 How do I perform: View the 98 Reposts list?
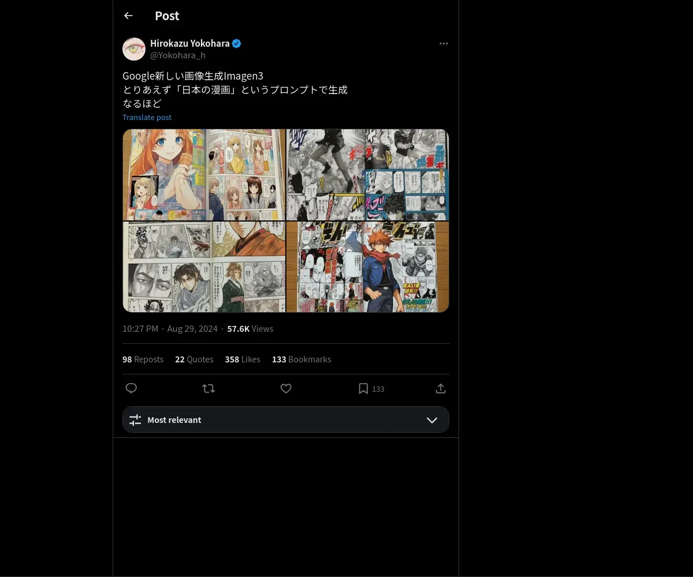point(143,359)
